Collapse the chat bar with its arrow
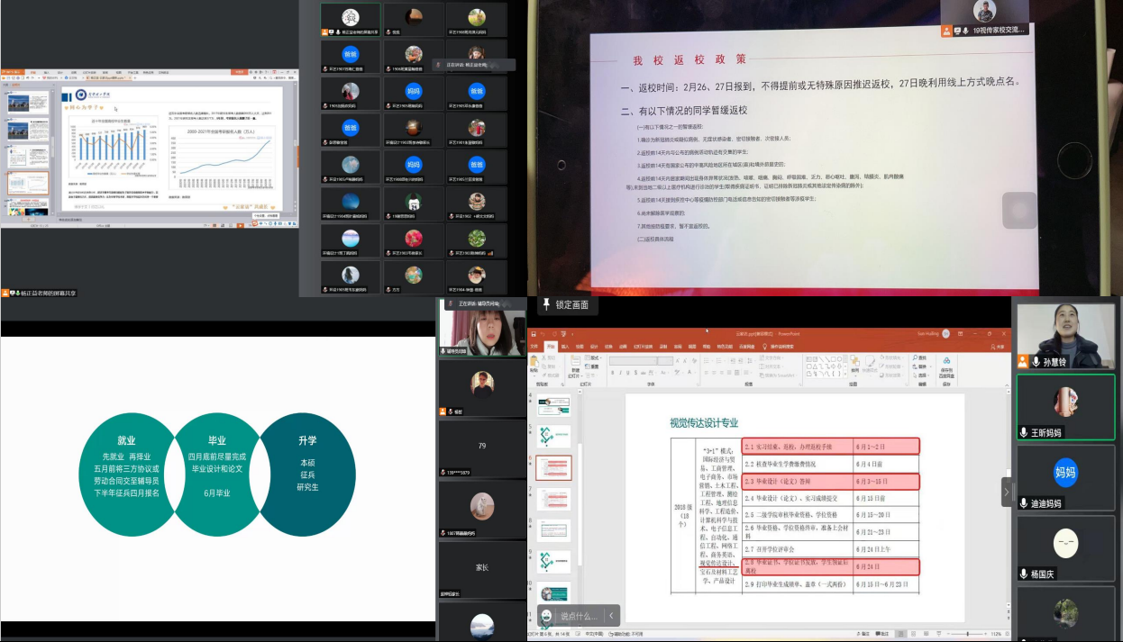The image size is (1123, 642). [611, 616]
